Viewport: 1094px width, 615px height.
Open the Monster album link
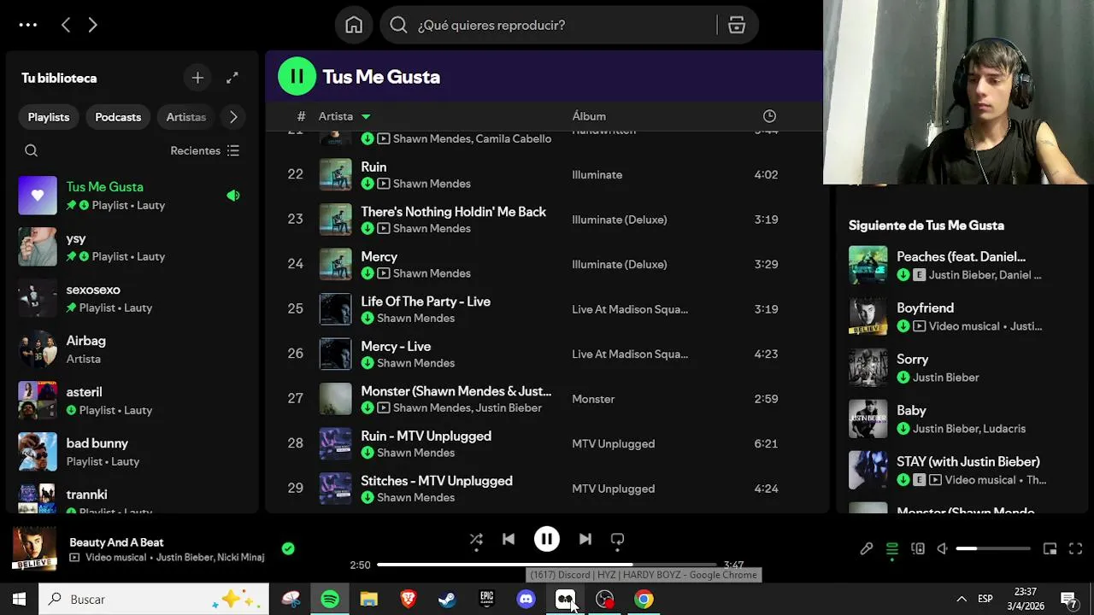pos(593,399)
